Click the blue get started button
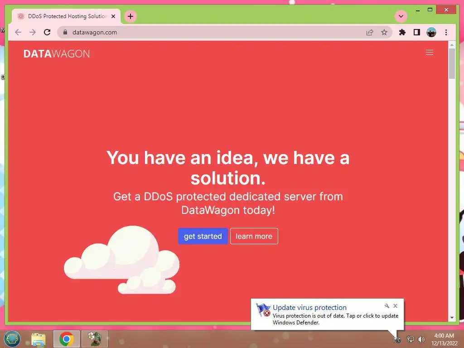This screenshot has height=348, width=464. tap(203, 236)
